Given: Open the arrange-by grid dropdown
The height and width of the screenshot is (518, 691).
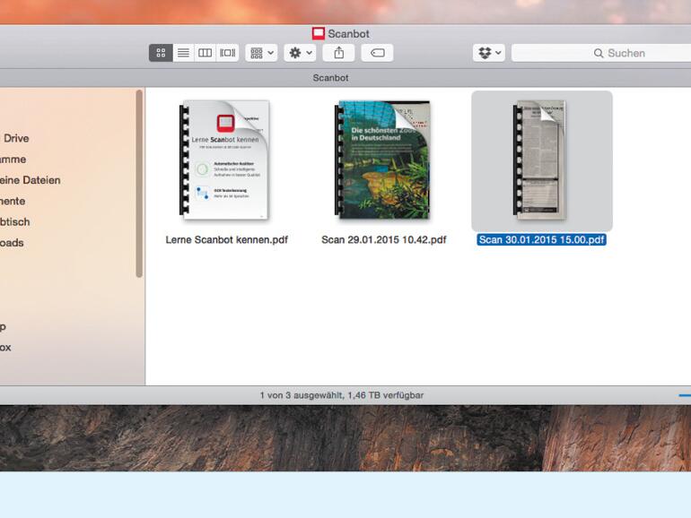Looking at the screenshot, I should coord(261,53).
